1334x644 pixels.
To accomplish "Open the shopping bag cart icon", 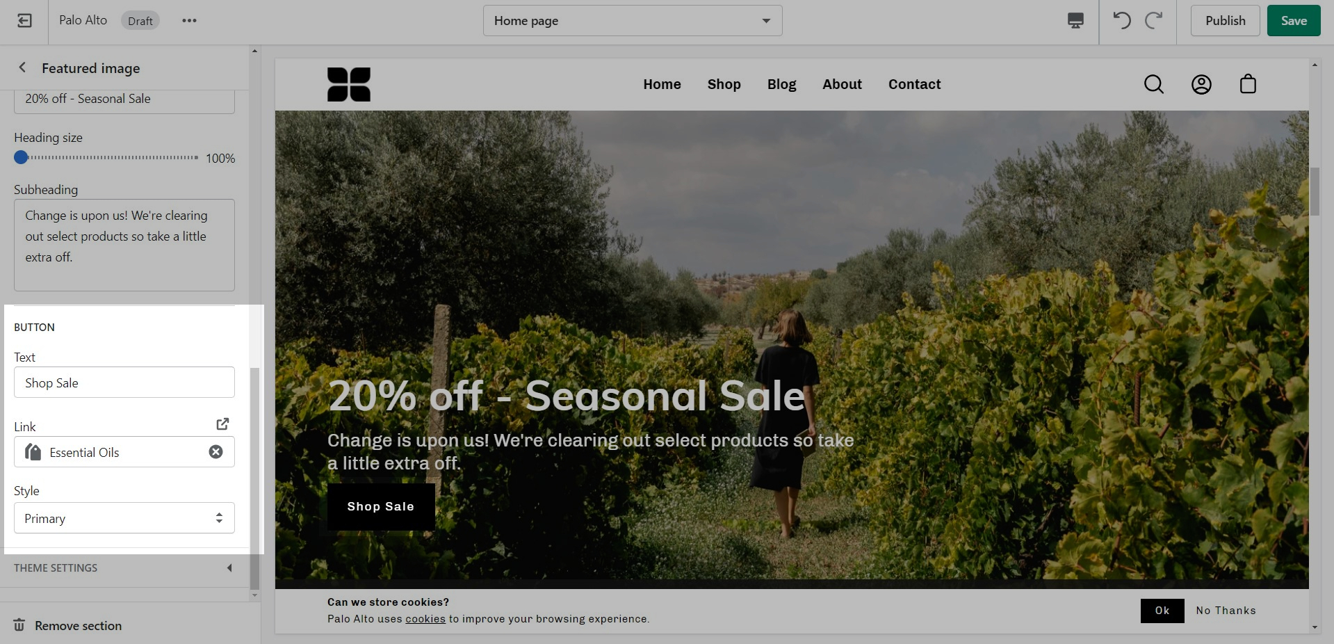I will coord(1248,84).
